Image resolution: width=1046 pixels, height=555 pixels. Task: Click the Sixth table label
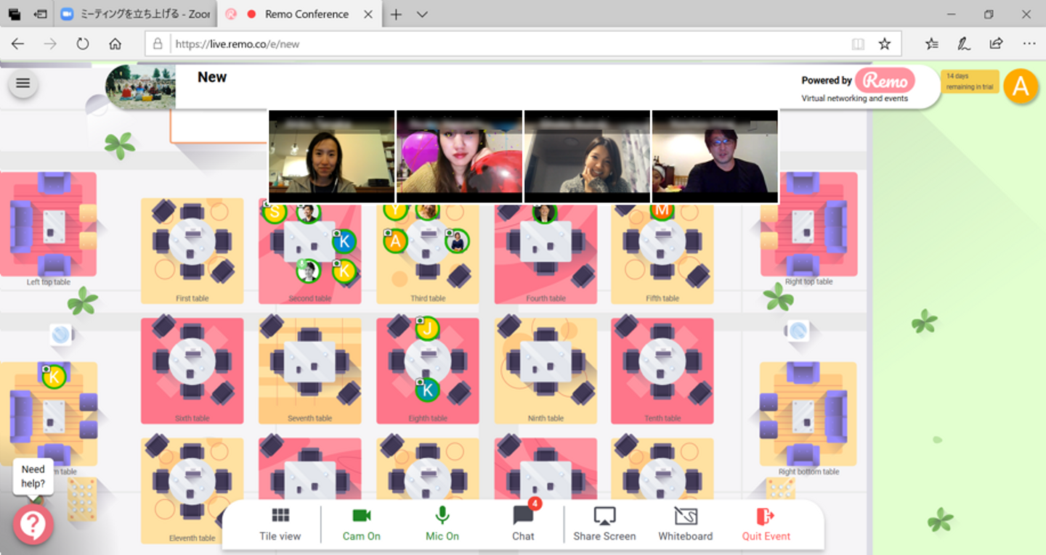pos(192,418)
